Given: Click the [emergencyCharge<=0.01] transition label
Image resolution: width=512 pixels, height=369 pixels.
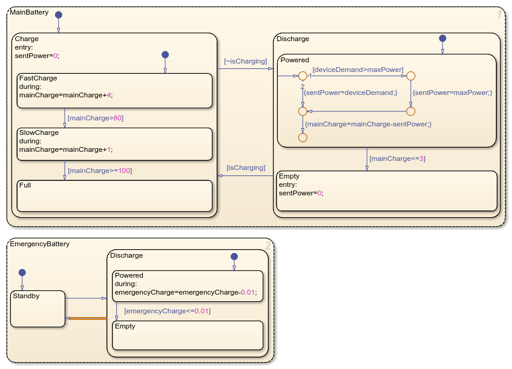Looking at the screenshot, I should pos(167,311).
